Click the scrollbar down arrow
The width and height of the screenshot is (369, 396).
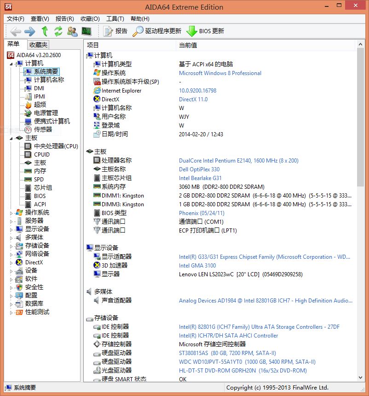coord(360,378)
